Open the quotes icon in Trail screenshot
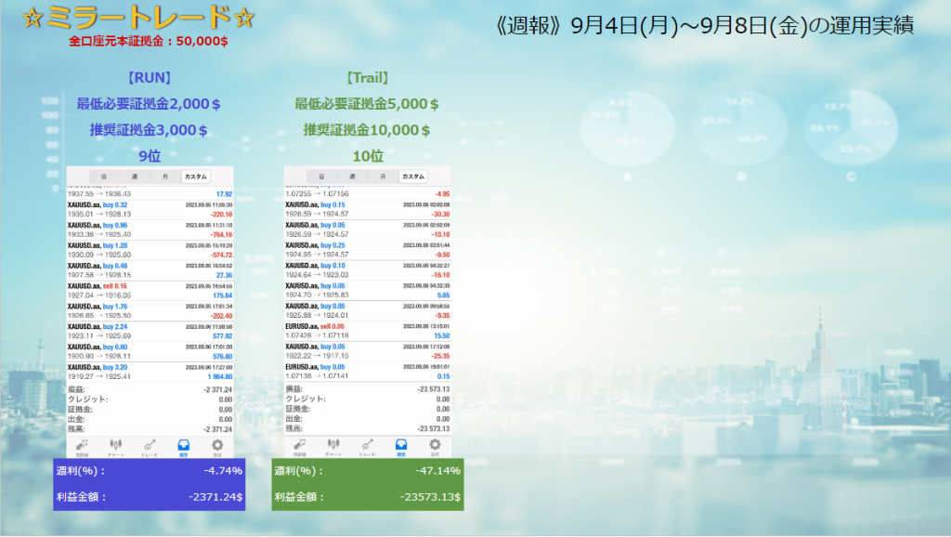This screenshot has height=537, width=951. 300,447
